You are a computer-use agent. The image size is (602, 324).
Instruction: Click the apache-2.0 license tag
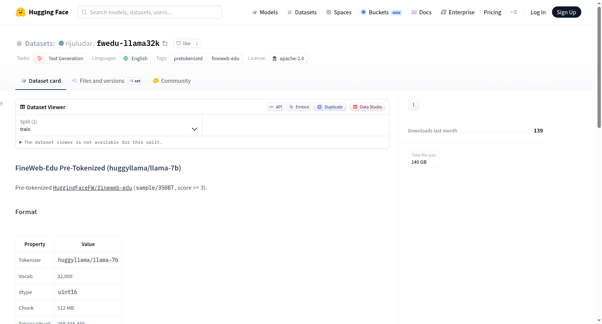[289, 58]
